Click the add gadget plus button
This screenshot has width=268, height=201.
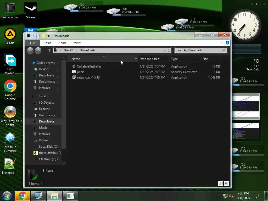[x=264, y=4]
